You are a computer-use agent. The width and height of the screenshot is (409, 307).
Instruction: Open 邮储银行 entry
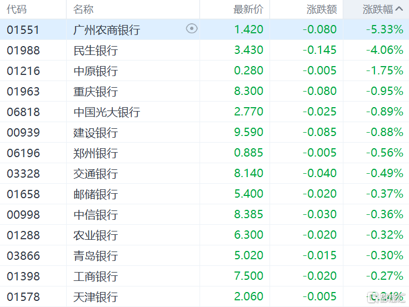[x=205, y=194]
